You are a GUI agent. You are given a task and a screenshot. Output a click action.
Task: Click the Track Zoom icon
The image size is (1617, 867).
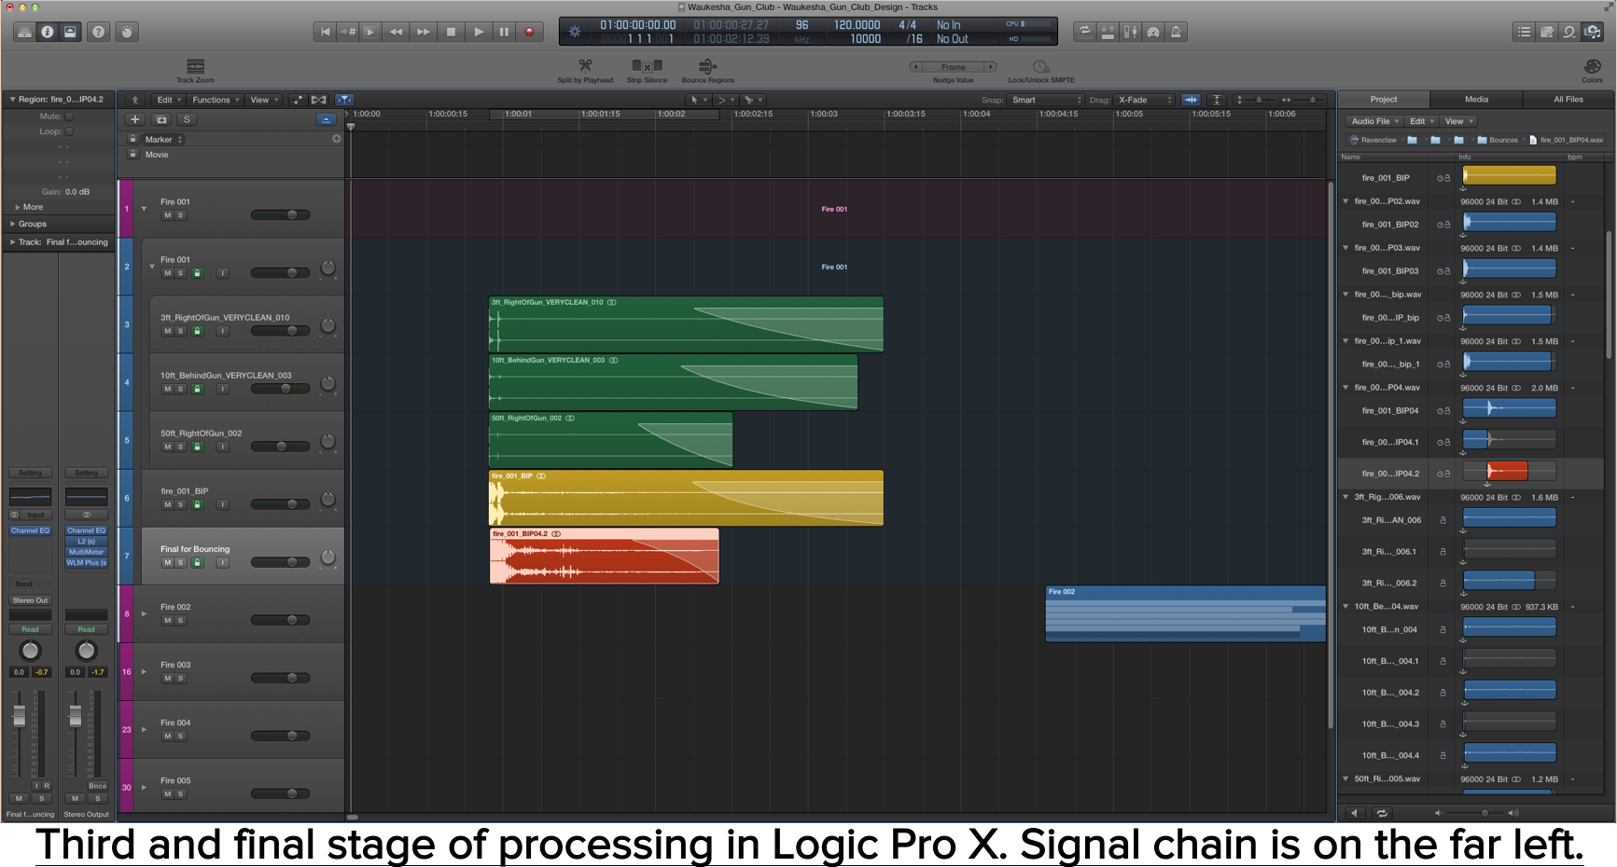coord(195,66)
